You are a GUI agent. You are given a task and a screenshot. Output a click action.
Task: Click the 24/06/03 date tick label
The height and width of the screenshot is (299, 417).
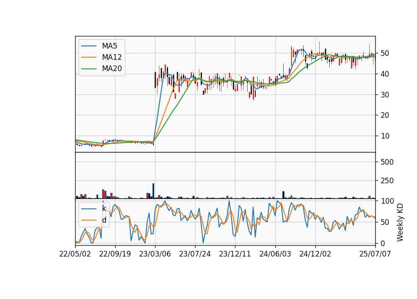pos(275,254)
